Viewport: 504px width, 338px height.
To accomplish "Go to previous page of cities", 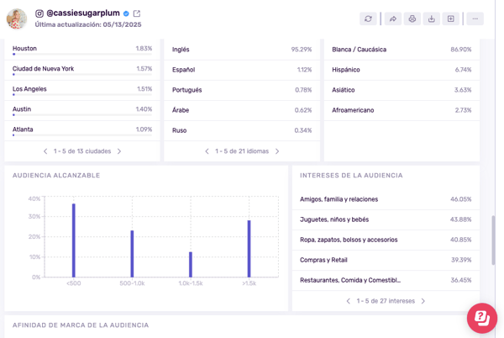I will point(45,151).
